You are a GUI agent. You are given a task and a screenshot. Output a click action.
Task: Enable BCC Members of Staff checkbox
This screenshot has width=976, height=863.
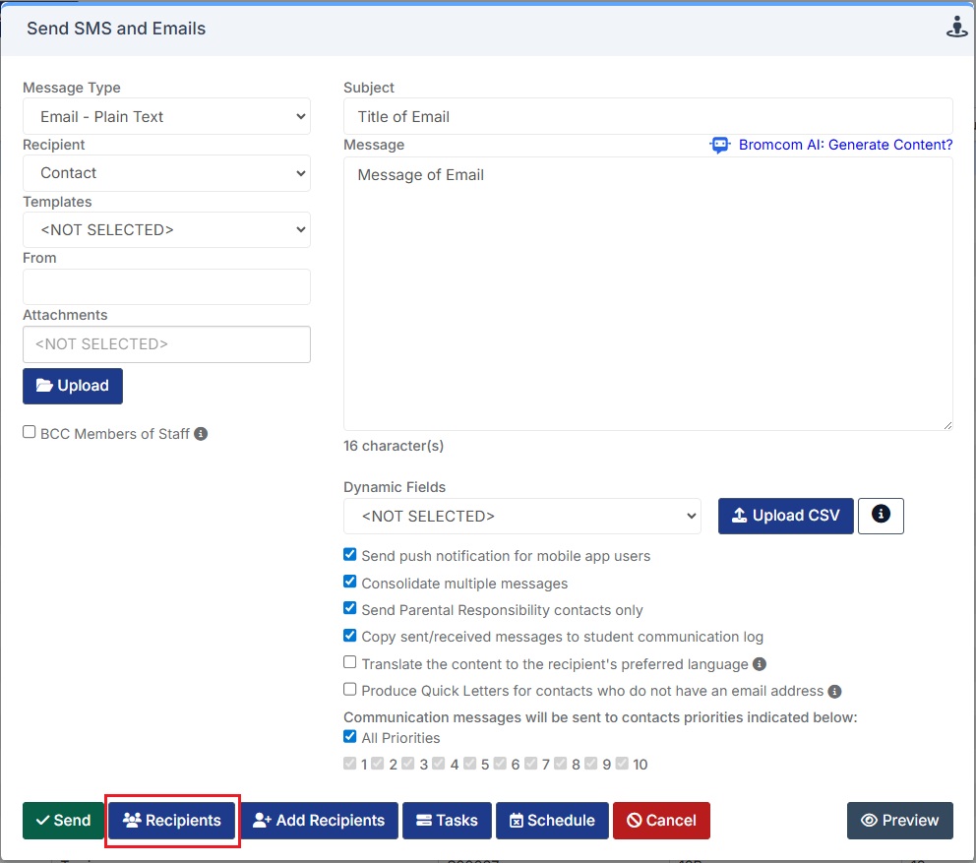[30, 432]
